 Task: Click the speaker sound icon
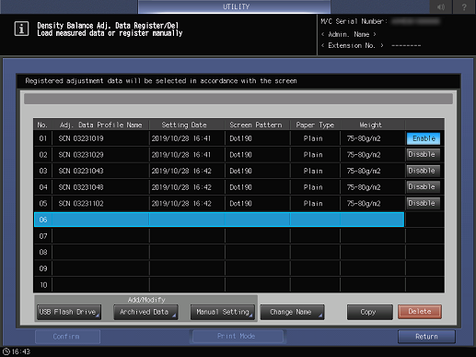click(441, 6)
